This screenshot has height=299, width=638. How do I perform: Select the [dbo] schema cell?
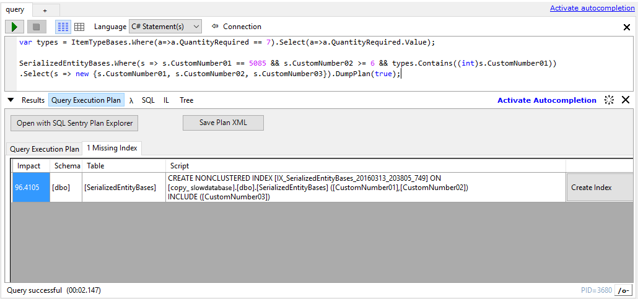pos(66,187)
